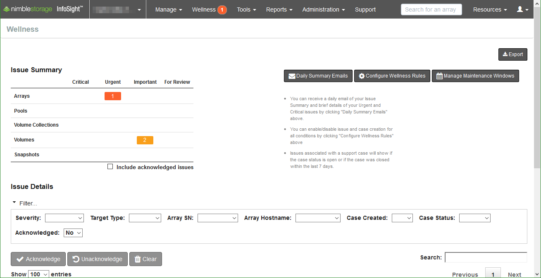Click Configure Wellness Rules button

392,76
